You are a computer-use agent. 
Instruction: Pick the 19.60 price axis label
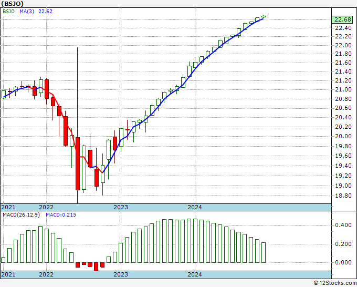[343, 156]
